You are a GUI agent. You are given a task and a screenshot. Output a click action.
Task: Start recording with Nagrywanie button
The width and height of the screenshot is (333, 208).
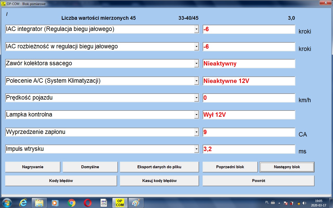[x=33, y=167]
